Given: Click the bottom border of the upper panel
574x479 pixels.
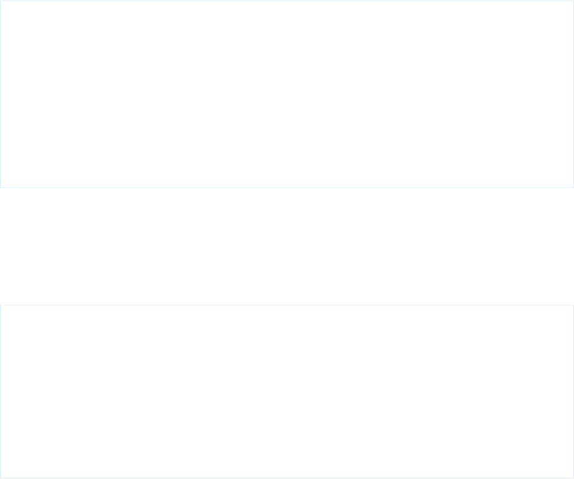Looking at the screenshot, I should click(x=287, y=188).
